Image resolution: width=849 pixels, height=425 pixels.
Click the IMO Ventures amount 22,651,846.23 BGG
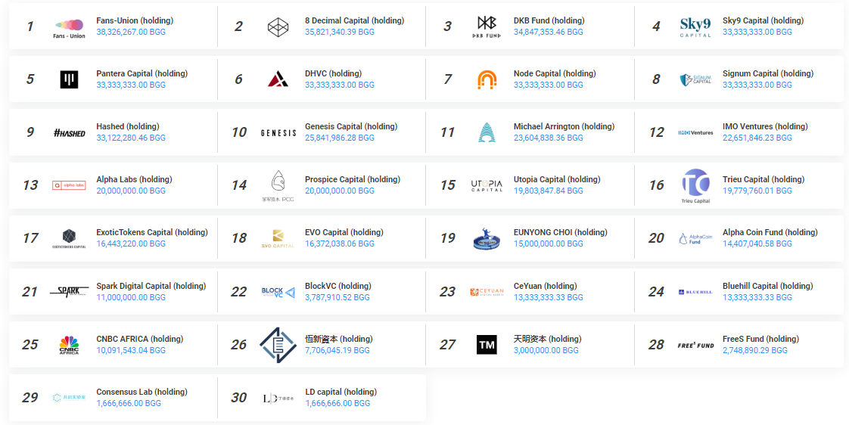(x=757, y=138)
